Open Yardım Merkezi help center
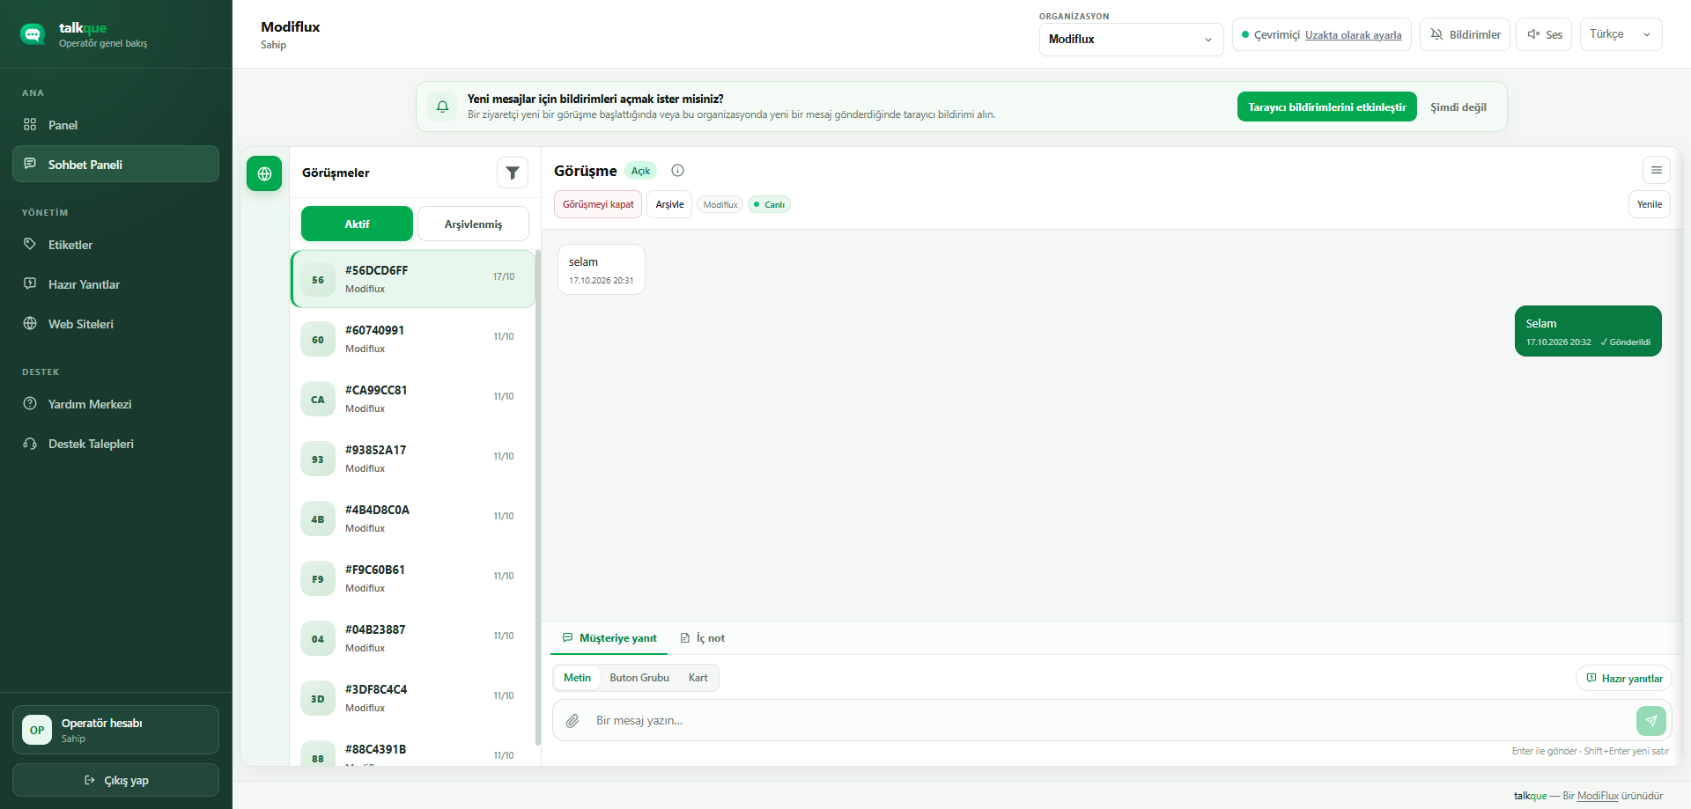The height and width of the screenshot is (809, 1691). pyautogui.click(x=115, y=404)
